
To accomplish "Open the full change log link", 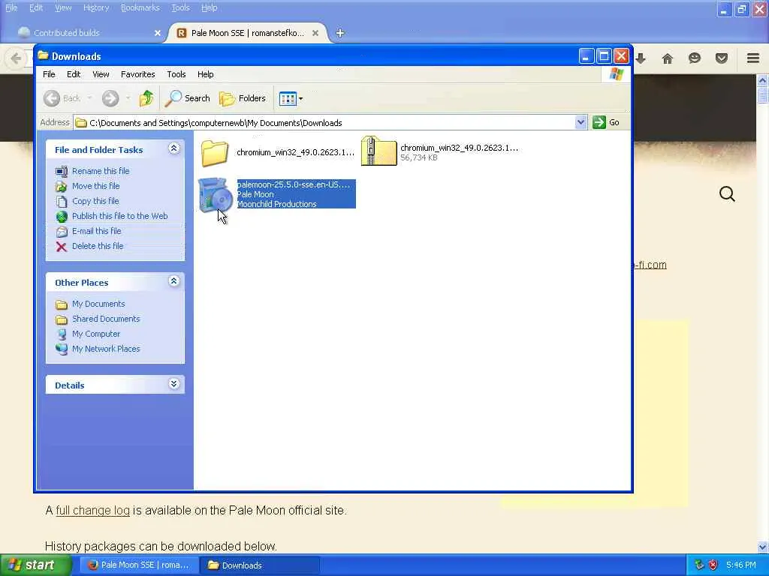I will click(92, 510).
